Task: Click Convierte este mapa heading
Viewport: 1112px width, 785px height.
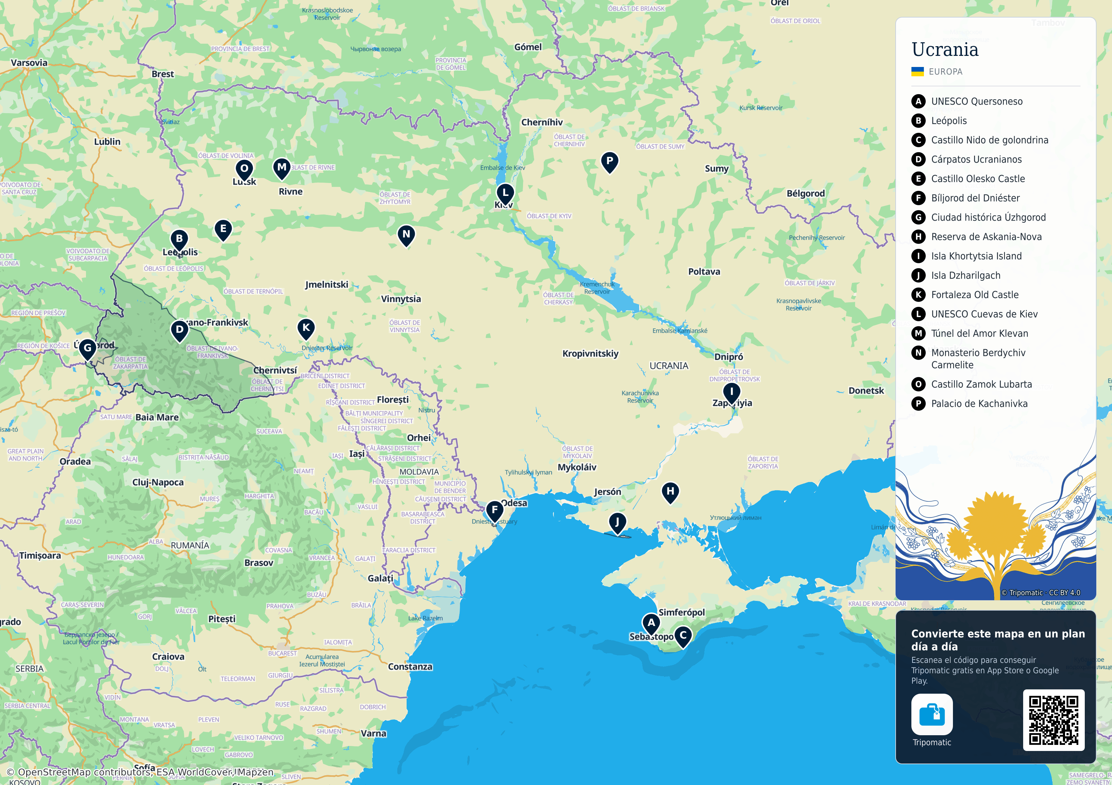Action: [x=998, y=640]
